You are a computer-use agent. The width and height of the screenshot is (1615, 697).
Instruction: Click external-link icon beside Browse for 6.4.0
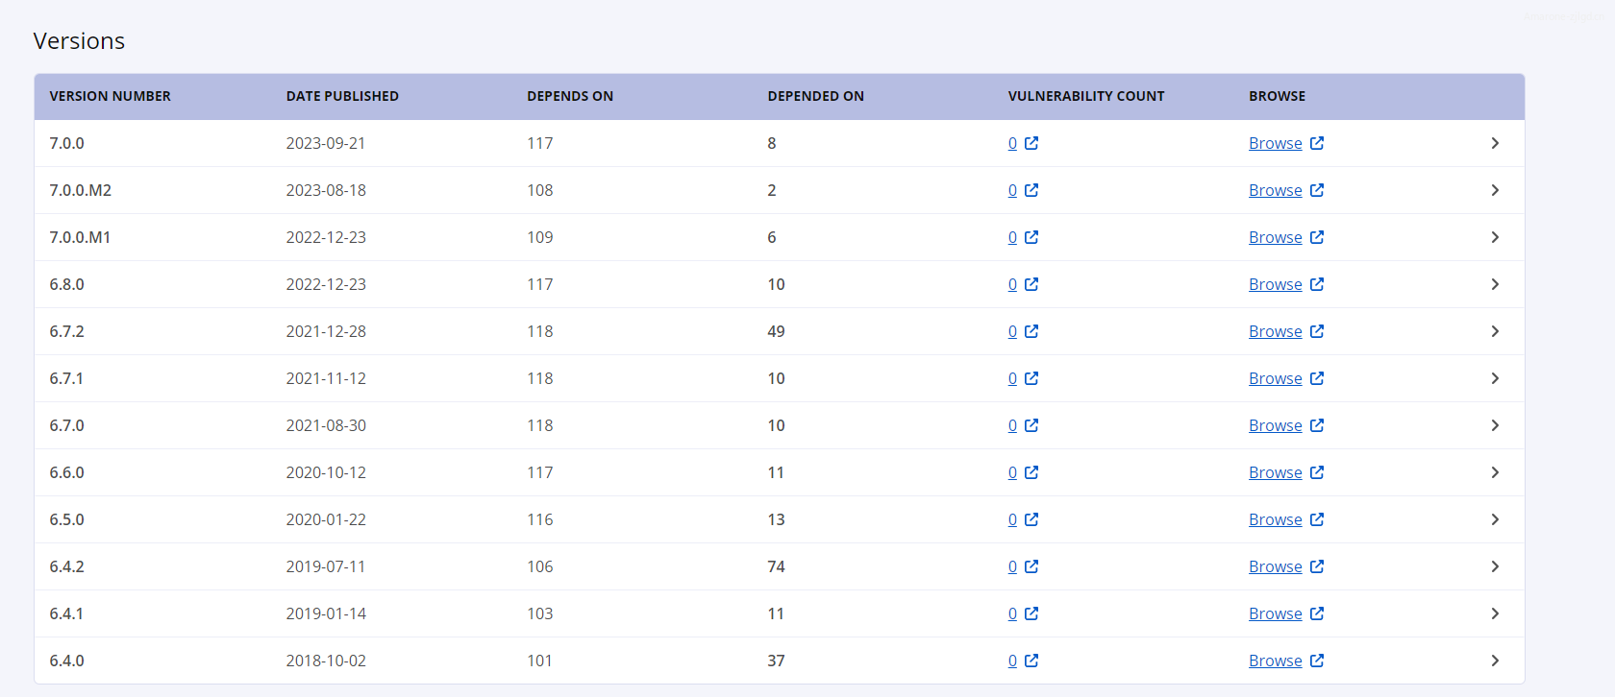[1317, 661]
